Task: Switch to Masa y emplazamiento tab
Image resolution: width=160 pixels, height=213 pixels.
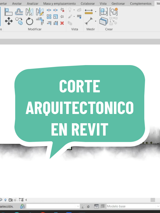Action: 60,4
